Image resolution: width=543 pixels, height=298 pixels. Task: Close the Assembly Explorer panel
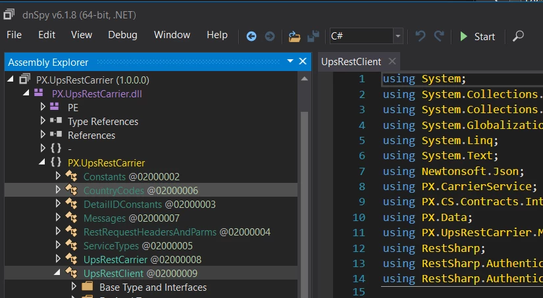[x=303, y=61]
